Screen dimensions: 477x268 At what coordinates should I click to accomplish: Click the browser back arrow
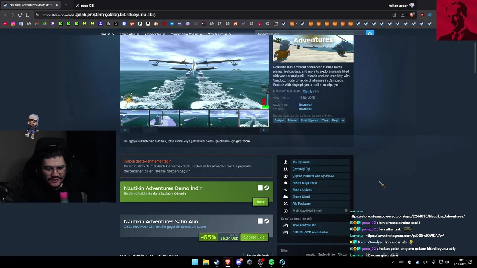[x=5, y=15]
